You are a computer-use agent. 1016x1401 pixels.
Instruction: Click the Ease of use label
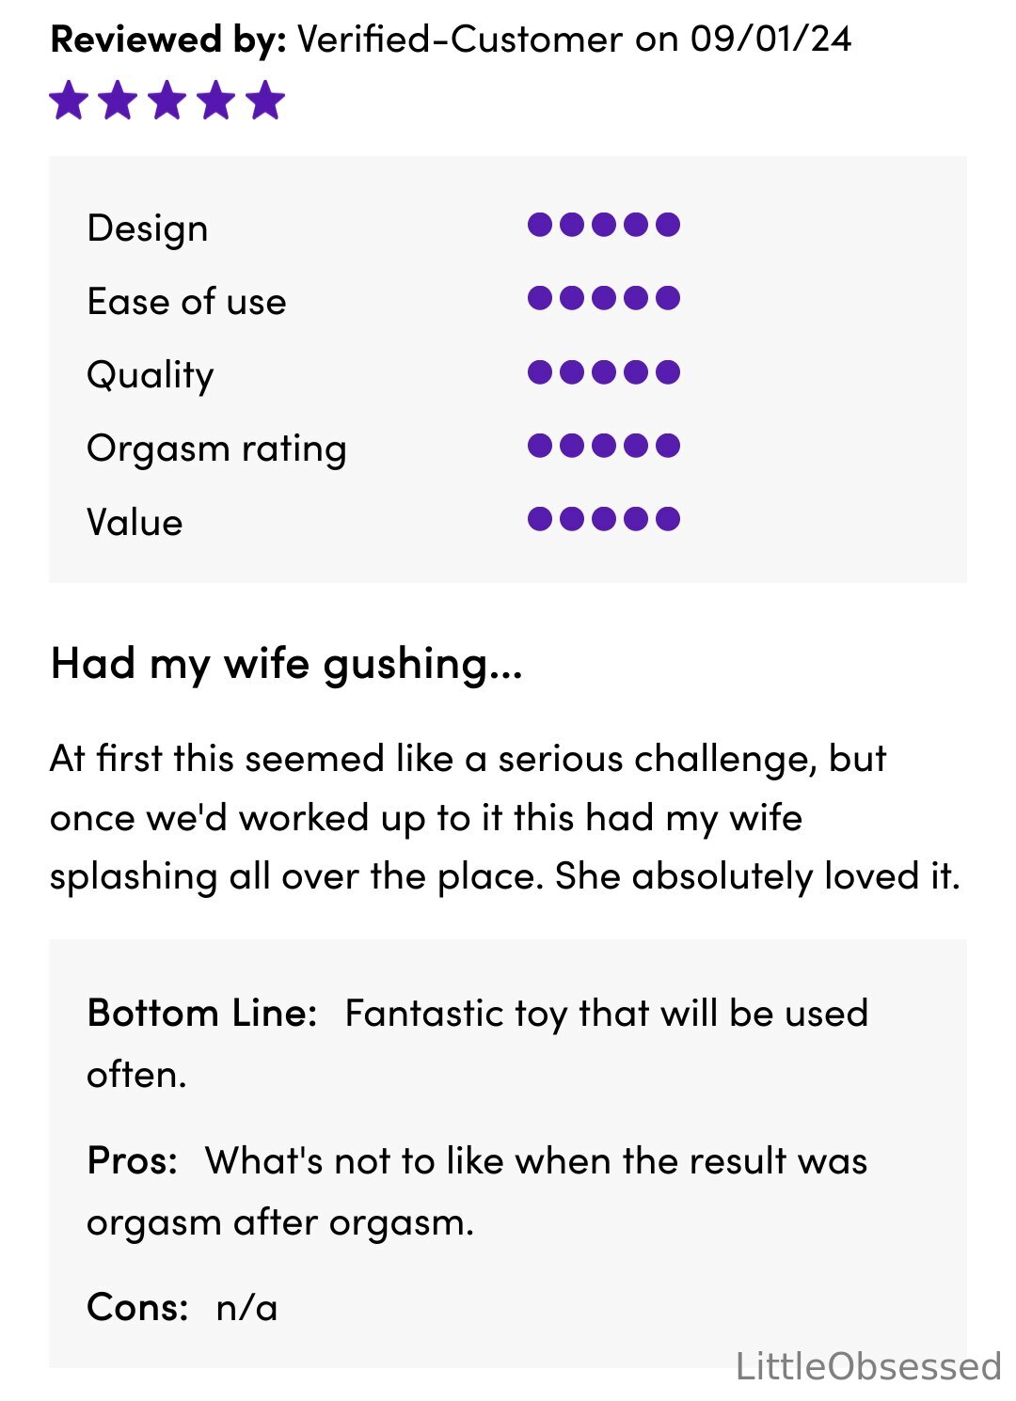186,302
